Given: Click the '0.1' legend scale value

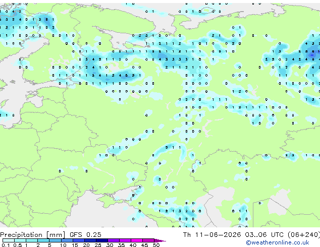Looking at the screenshot, I should (6, 245).
